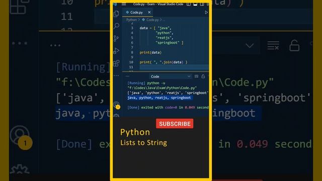The height and width of the screenshot is (181, 322).
Task: Open Search in the small VS Code activity bar
Action: (116, 26)
